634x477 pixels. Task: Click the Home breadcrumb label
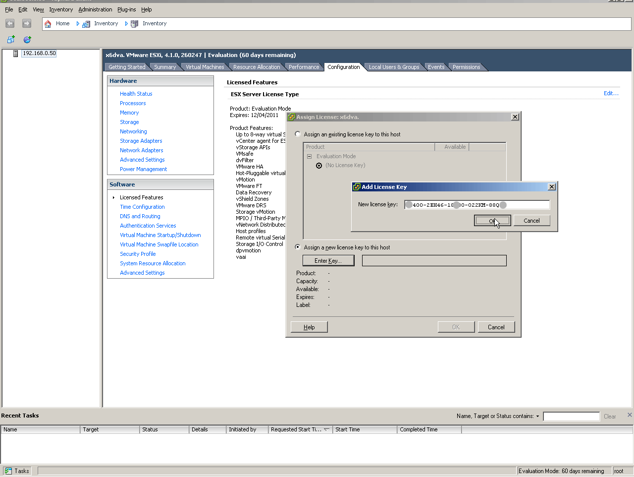click(63, 23)
